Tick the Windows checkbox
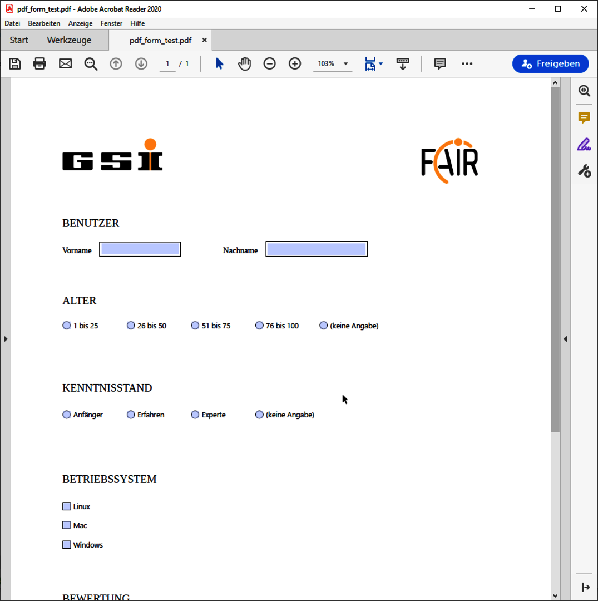Image resolution: width=598 pixels, height=601 pixels. [67, 545]
